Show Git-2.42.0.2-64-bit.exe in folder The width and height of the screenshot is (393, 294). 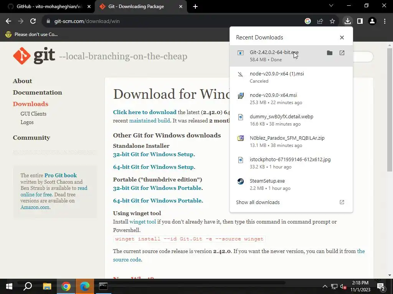click(330, 53)
